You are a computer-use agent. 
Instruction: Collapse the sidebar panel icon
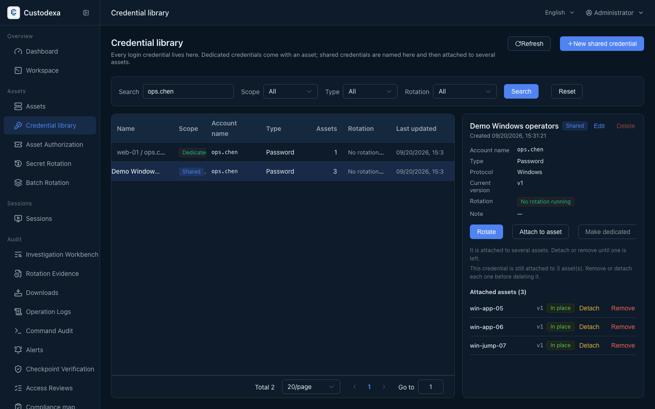tap(86, 13)
